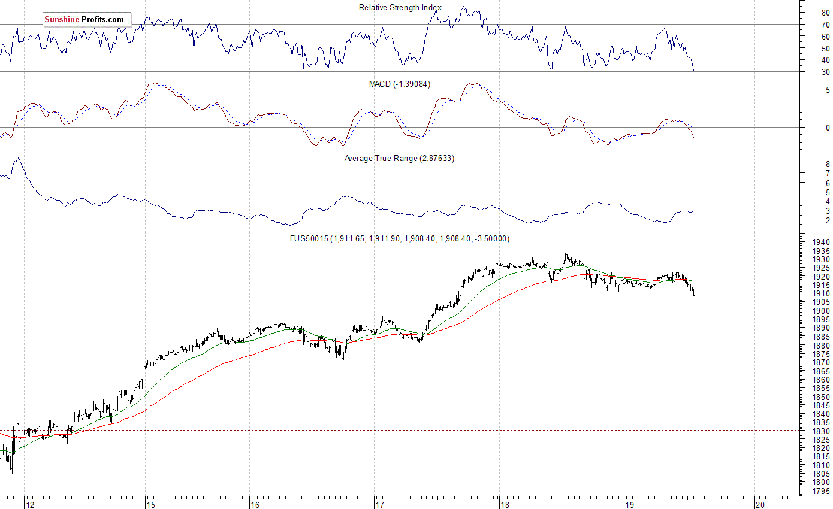
Task: Select date label 18 on the time axis
Action: click(x=505, y=504)
